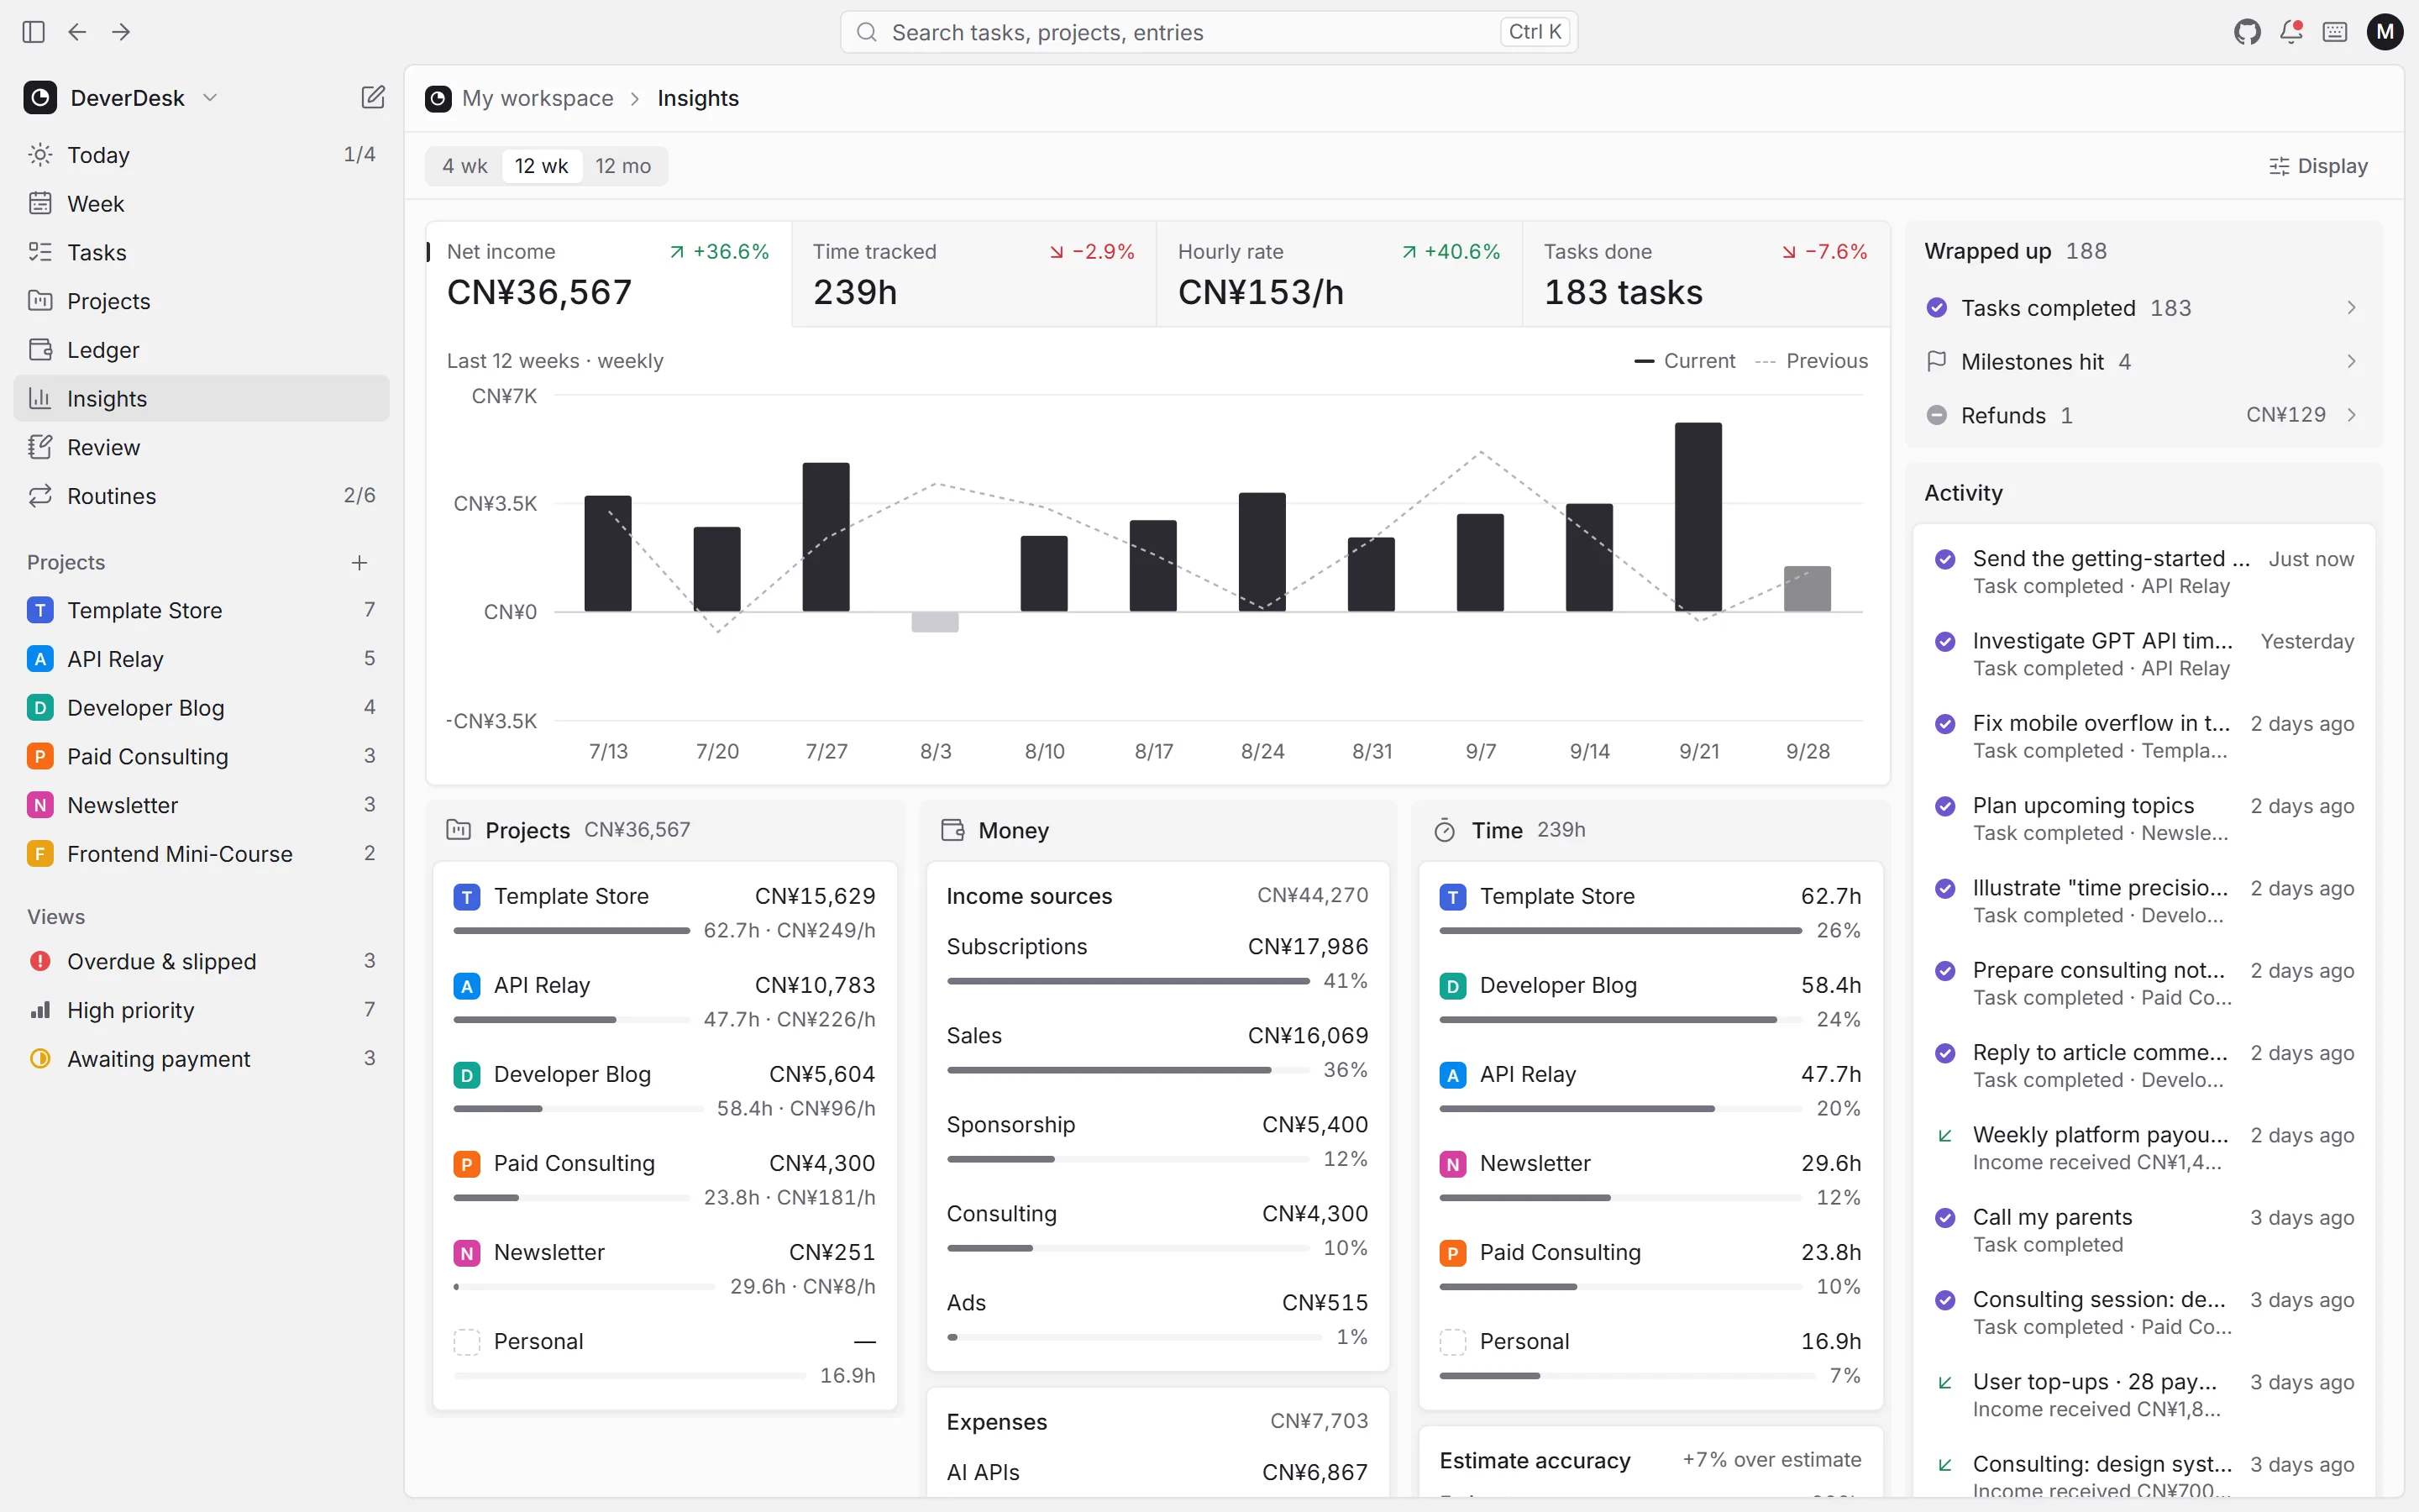The image size is (2419, 1512).
Task: Select the Tasks done metric card
Action: pyautogui.click(x=1705, y=274)
